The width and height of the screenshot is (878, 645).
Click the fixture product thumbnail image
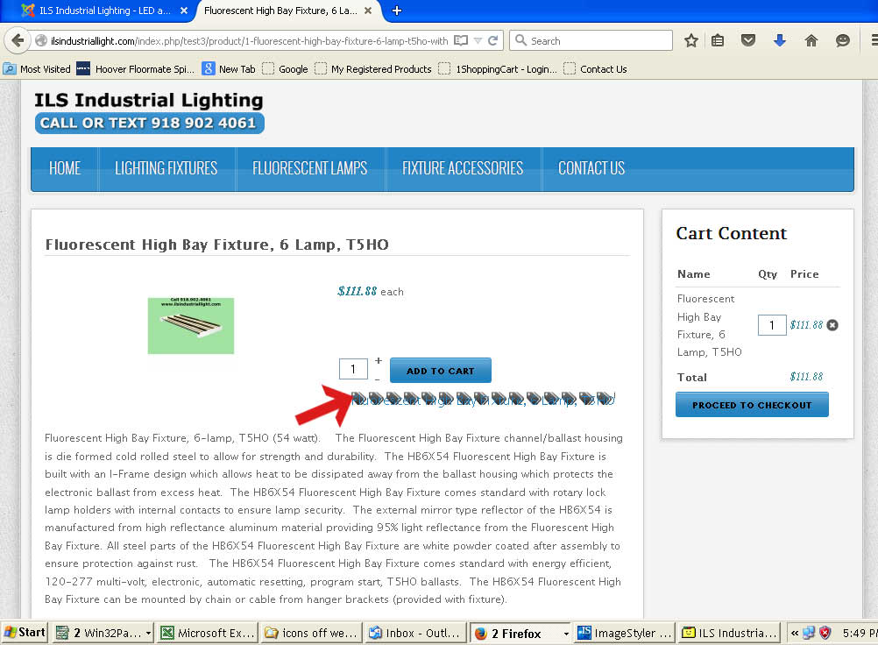pos(191,325)
